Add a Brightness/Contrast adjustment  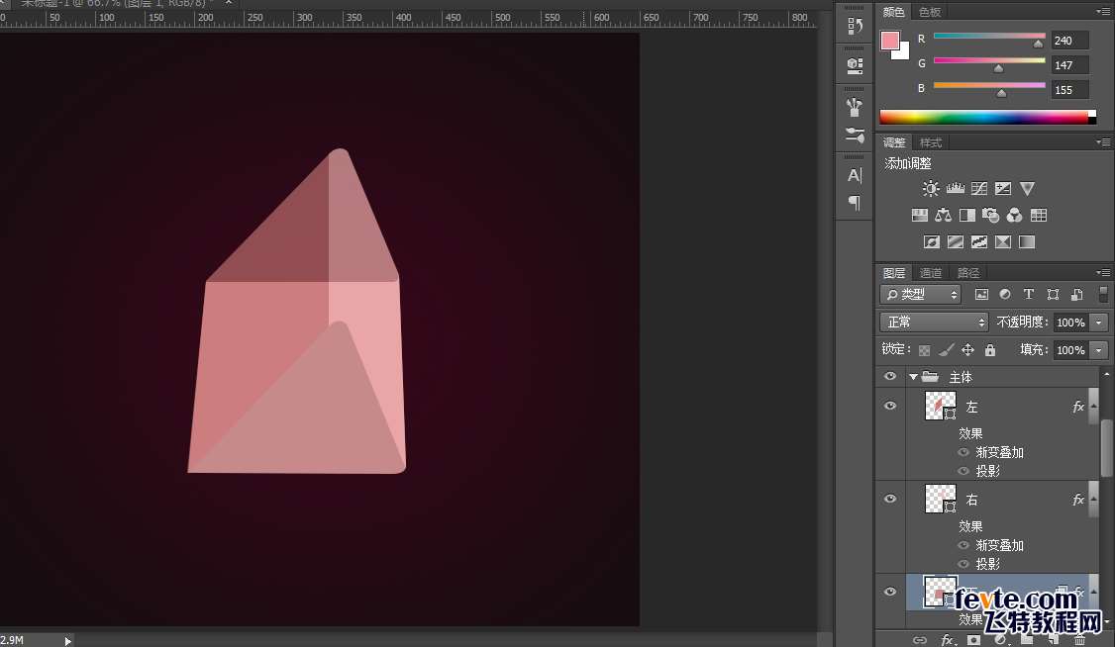point(930,188)
